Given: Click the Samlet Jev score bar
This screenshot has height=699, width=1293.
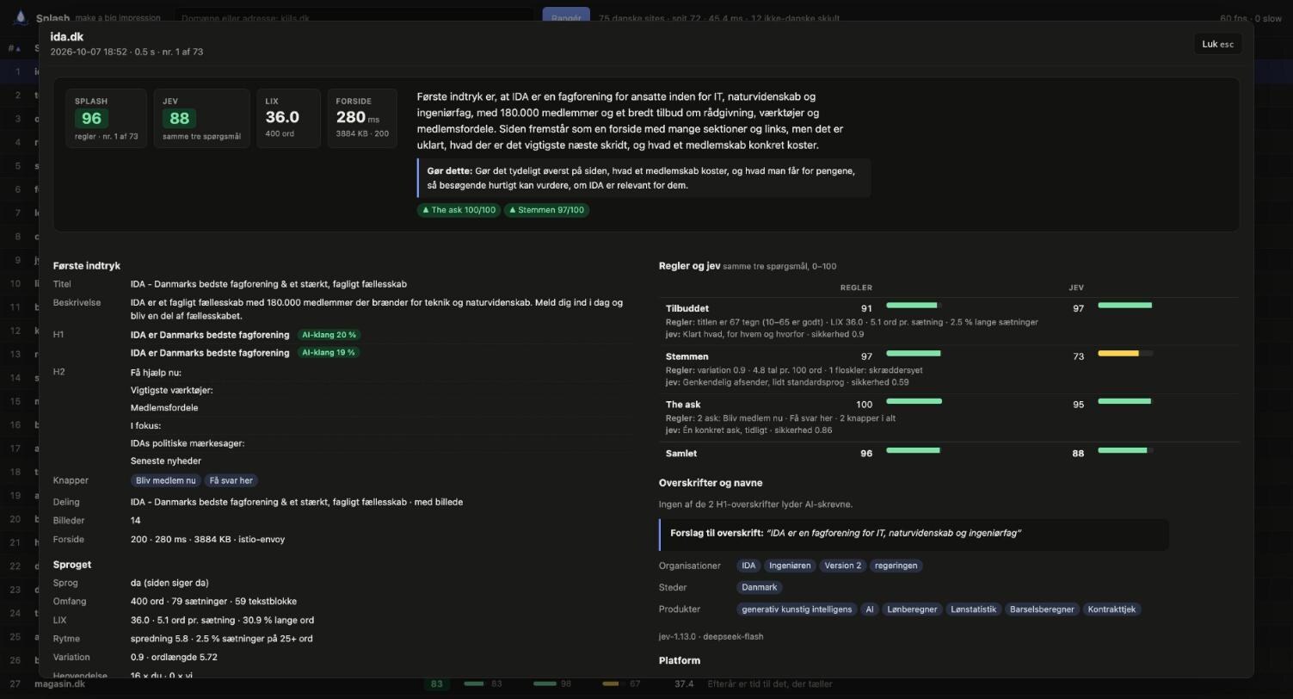Looking at the screenshot, I should point(1125,450).
